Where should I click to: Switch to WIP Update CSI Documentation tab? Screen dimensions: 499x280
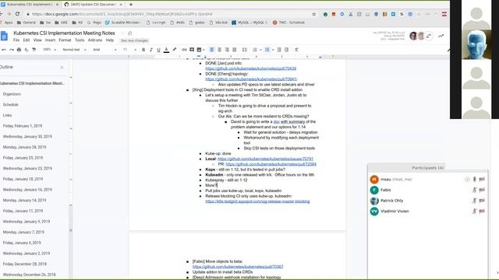click(x=92, y=5)
